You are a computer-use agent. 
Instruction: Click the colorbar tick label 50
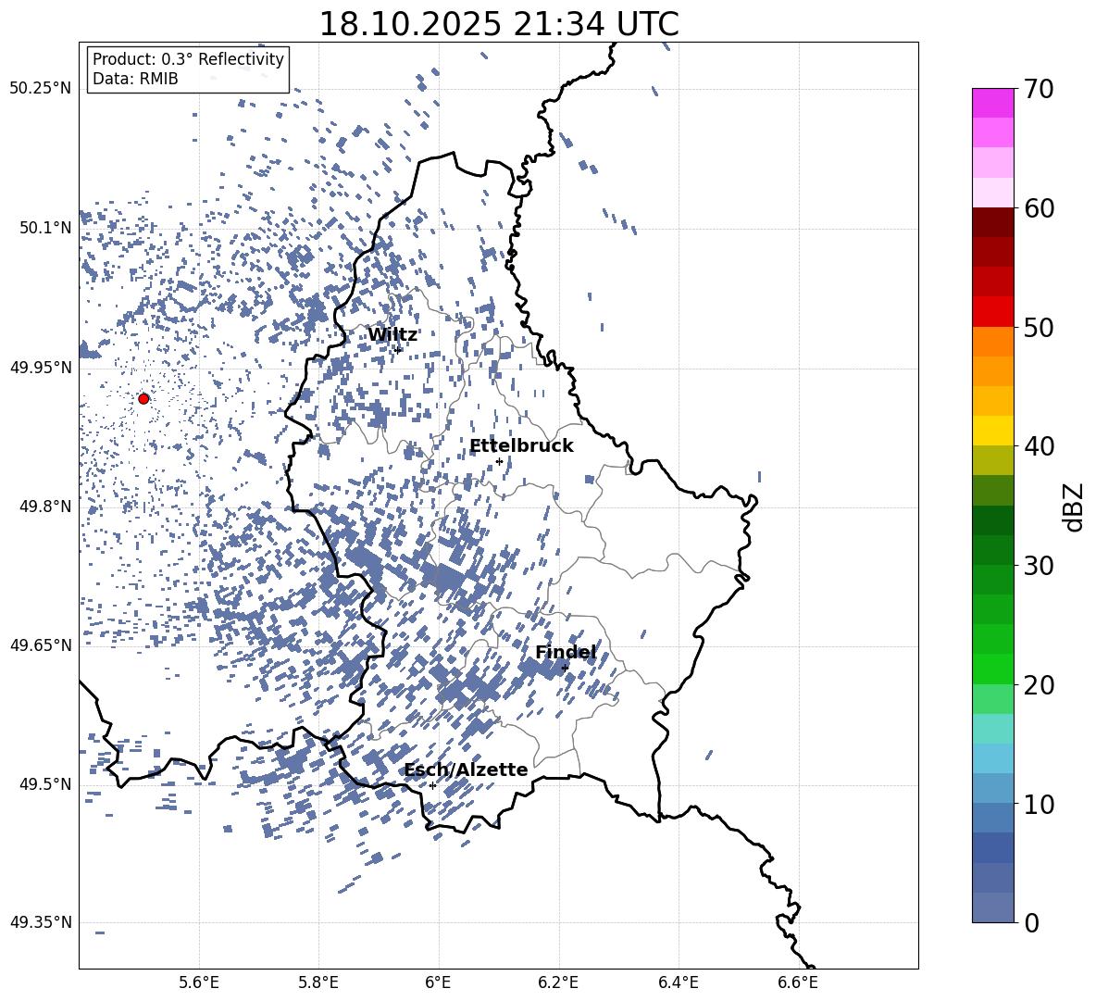pos(1039,328)
